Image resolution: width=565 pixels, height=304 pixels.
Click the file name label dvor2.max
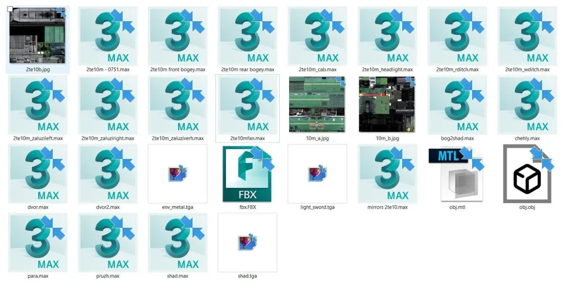coord(108,207)
